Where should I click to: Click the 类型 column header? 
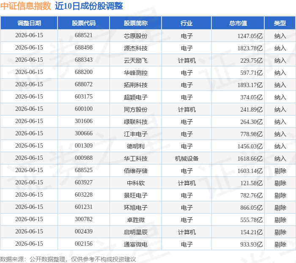(x=280, y=23)
